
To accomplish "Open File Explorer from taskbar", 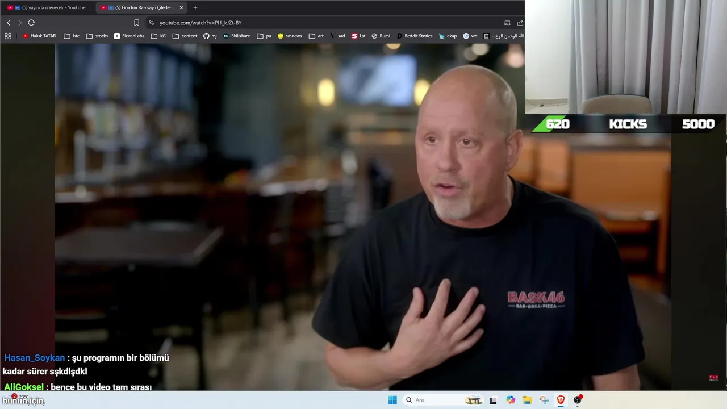I will coord(527,400).
